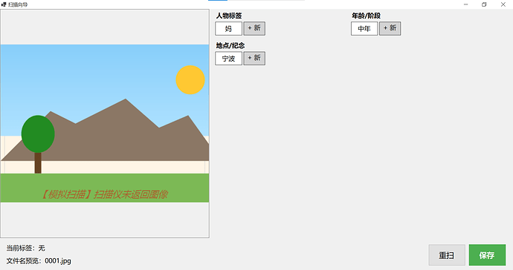513x270 pixels.
Task: Restore down the 扫描向导 window
Action: click(484, 4)
